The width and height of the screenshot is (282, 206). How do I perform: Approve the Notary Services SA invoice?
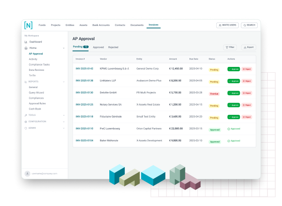(x=234, y=105)
